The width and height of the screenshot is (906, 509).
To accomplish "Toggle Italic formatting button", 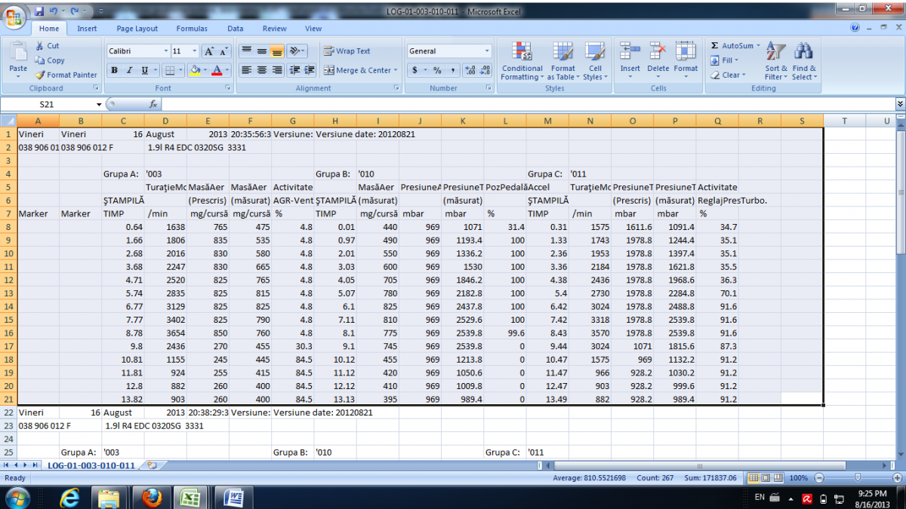I will (x=128, y=70).
